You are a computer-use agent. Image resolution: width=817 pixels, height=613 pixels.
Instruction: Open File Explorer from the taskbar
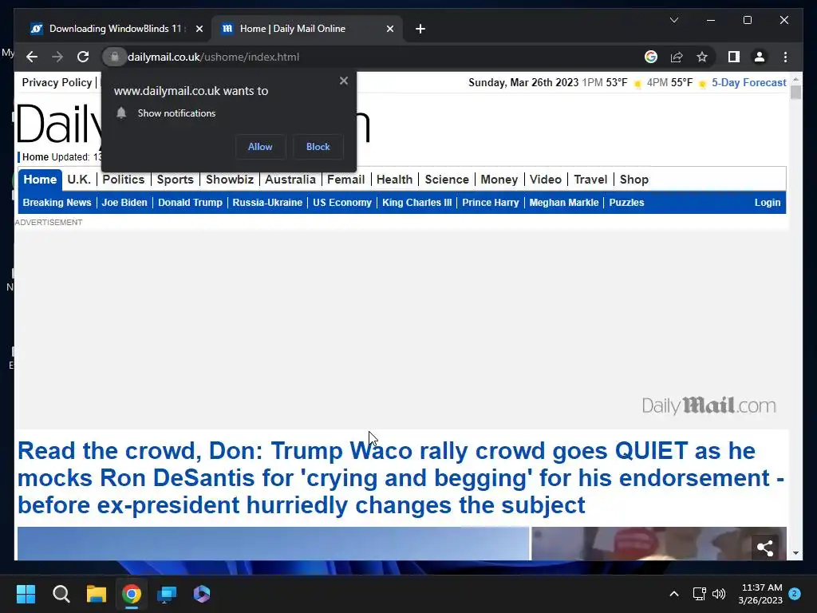coord(97,594)
